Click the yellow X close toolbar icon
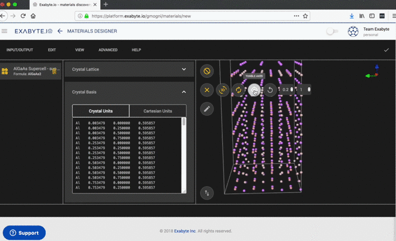Viewport: 396px width, 241px height. [207, 90]
